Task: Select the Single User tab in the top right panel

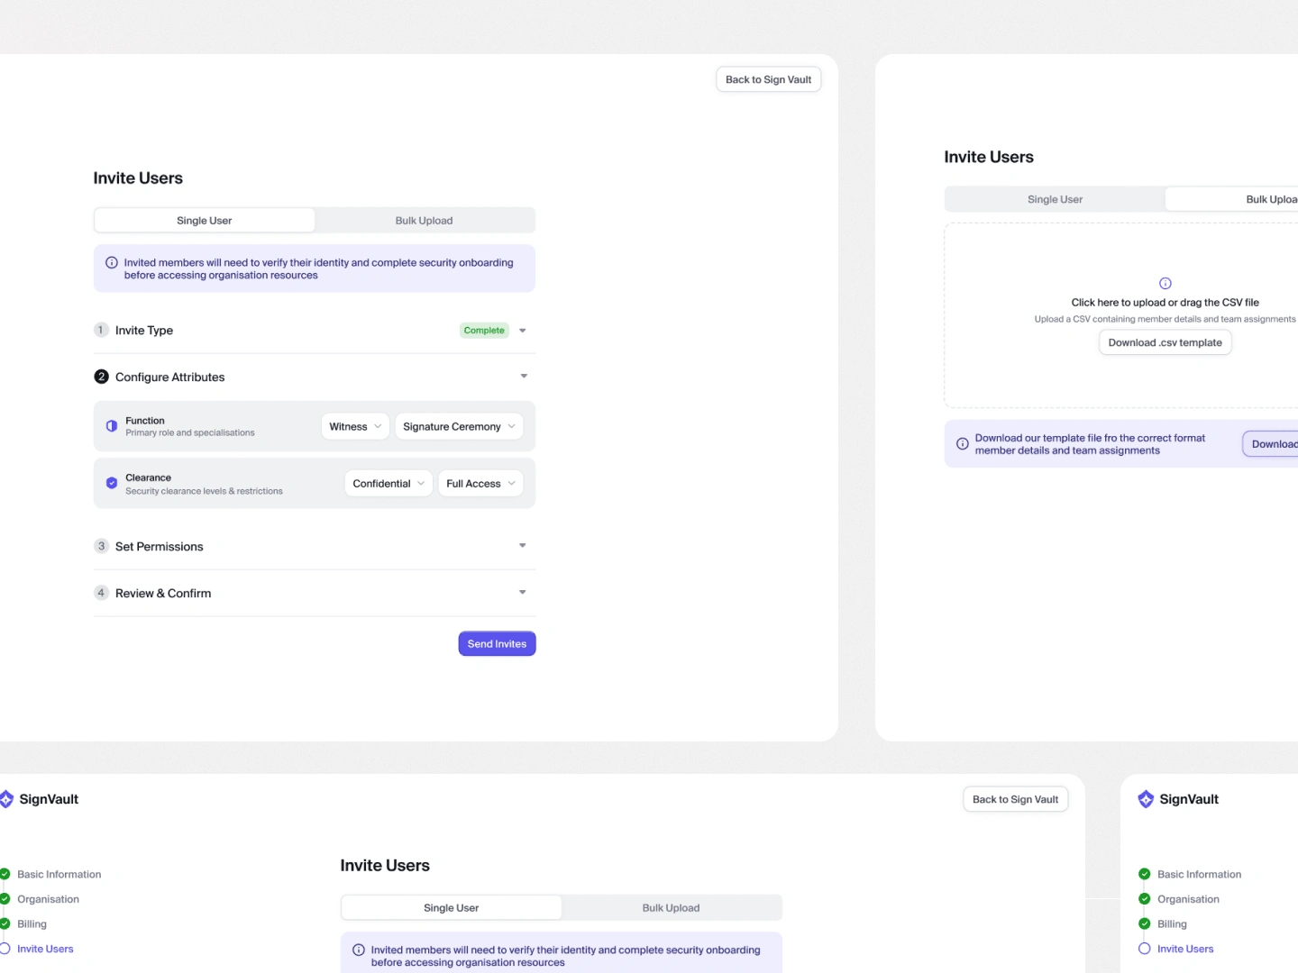Action: coord(1055,200)
